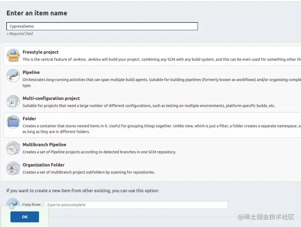
Task: Click the Freestyle project box icon
Action: tap(13, 55)
